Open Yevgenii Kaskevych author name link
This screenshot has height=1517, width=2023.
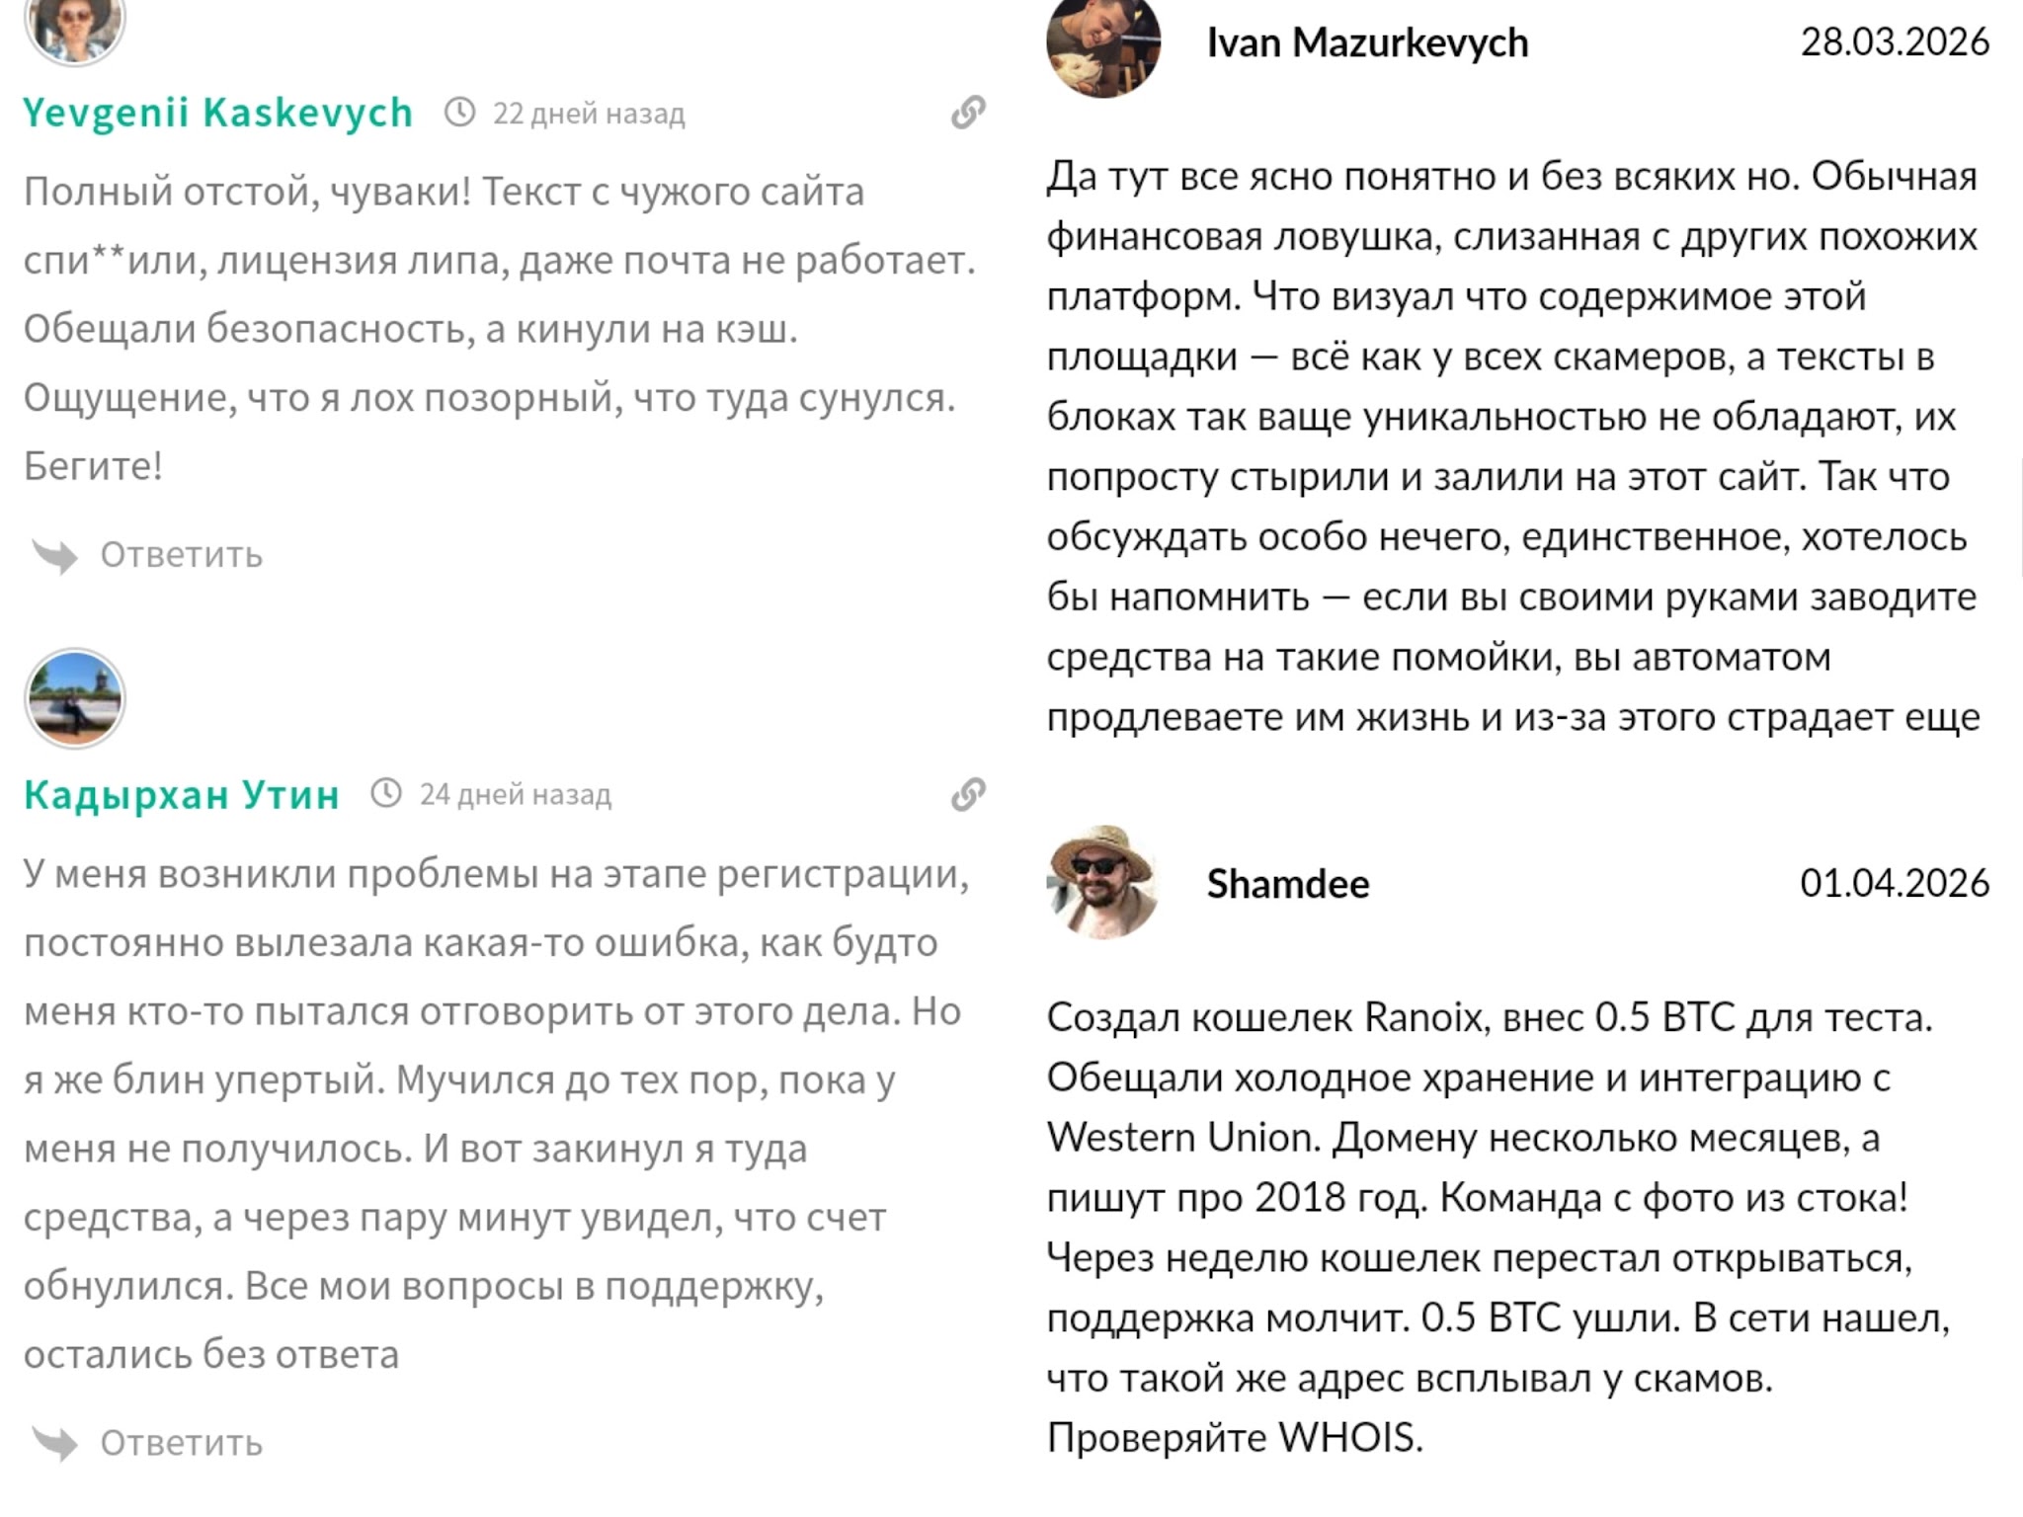coord(217,113)
